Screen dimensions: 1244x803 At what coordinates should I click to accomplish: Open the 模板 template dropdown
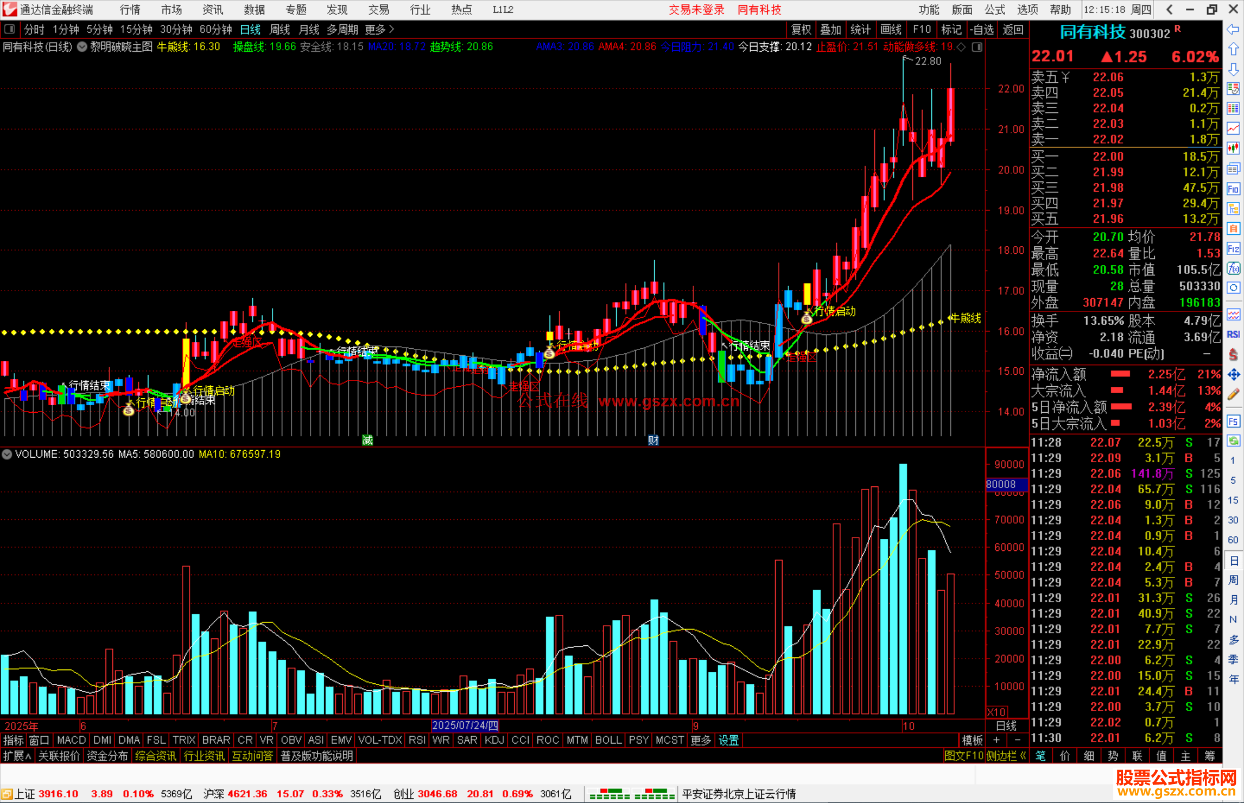coord(972,740)
